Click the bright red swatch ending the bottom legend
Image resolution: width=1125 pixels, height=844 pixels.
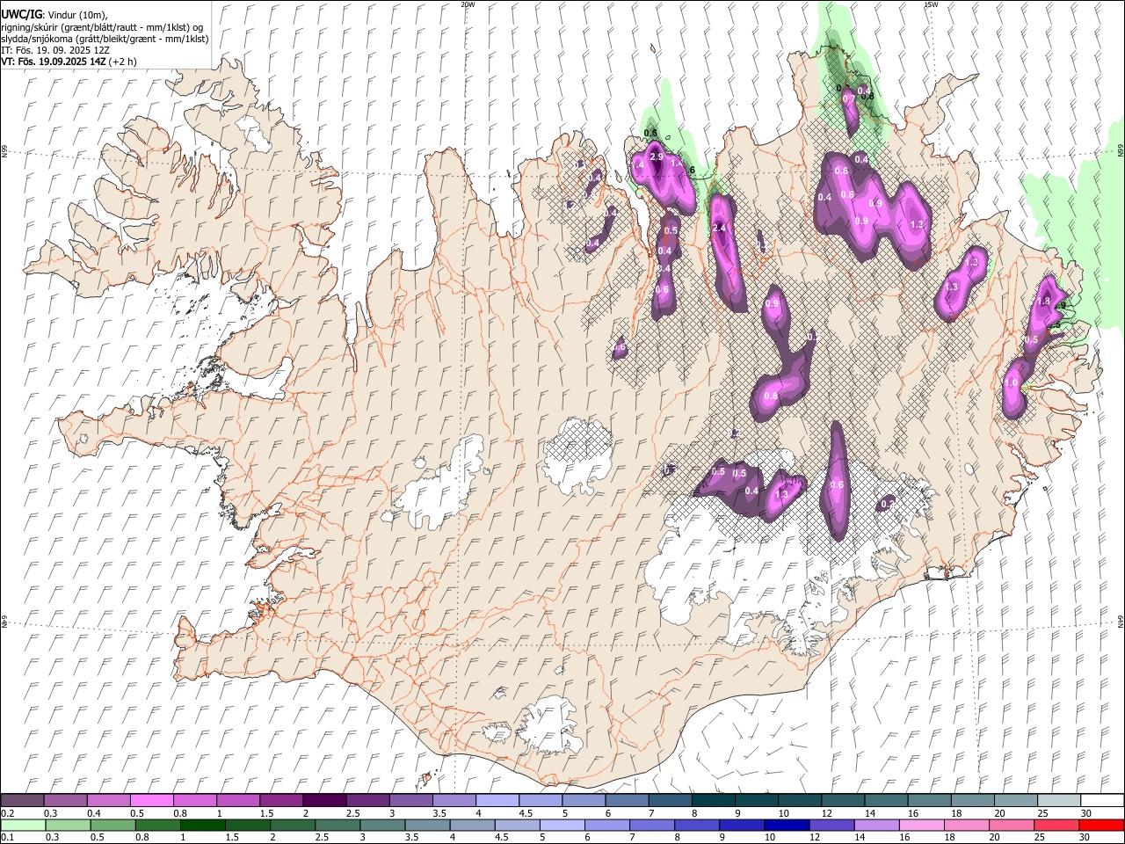pyautogui.click(x=1101, y=825)
